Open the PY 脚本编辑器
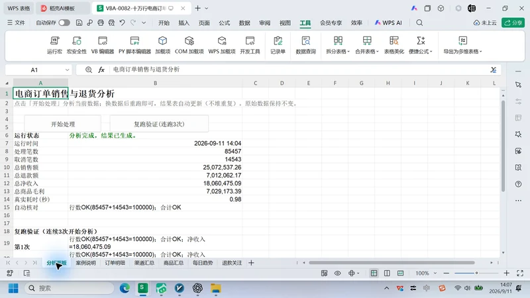This screenshot has height=298, width=530. [x=134, y=45]
